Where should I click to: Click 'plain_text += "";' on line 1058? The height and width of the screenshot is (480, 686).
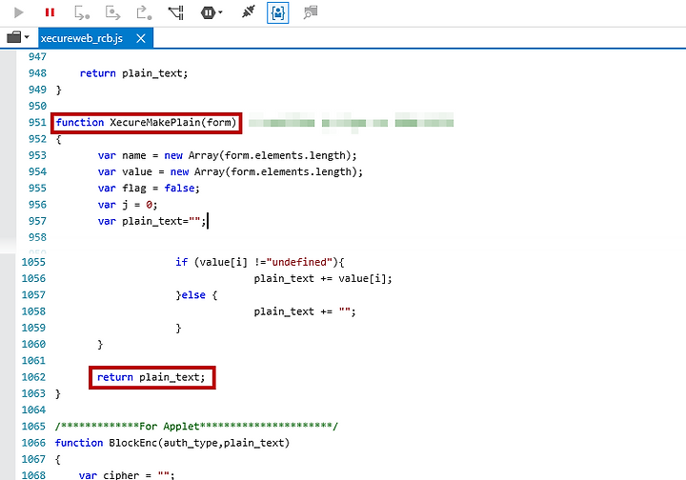(x=305, y=311)
